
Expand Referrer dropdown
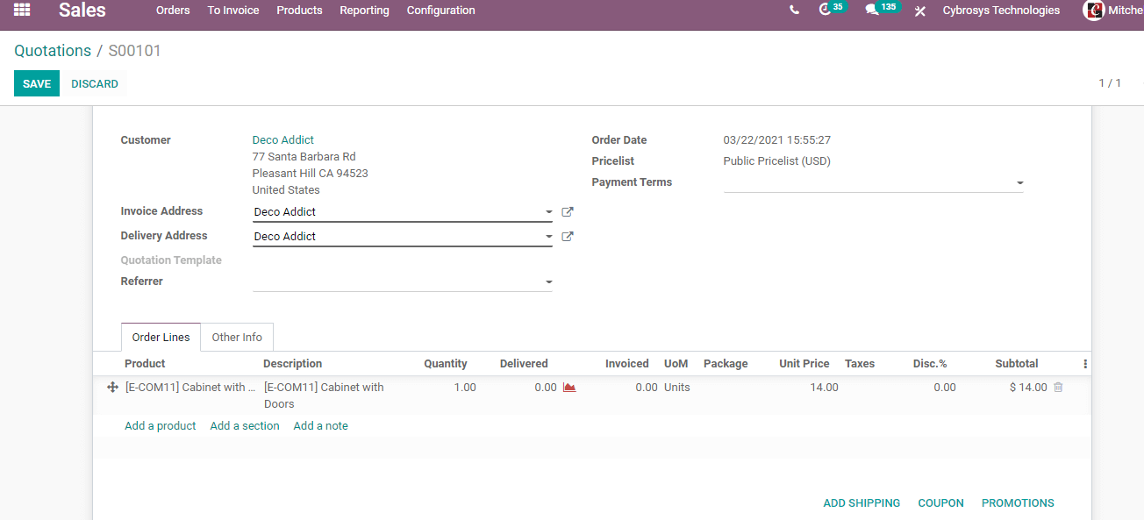tap(549, 282)
